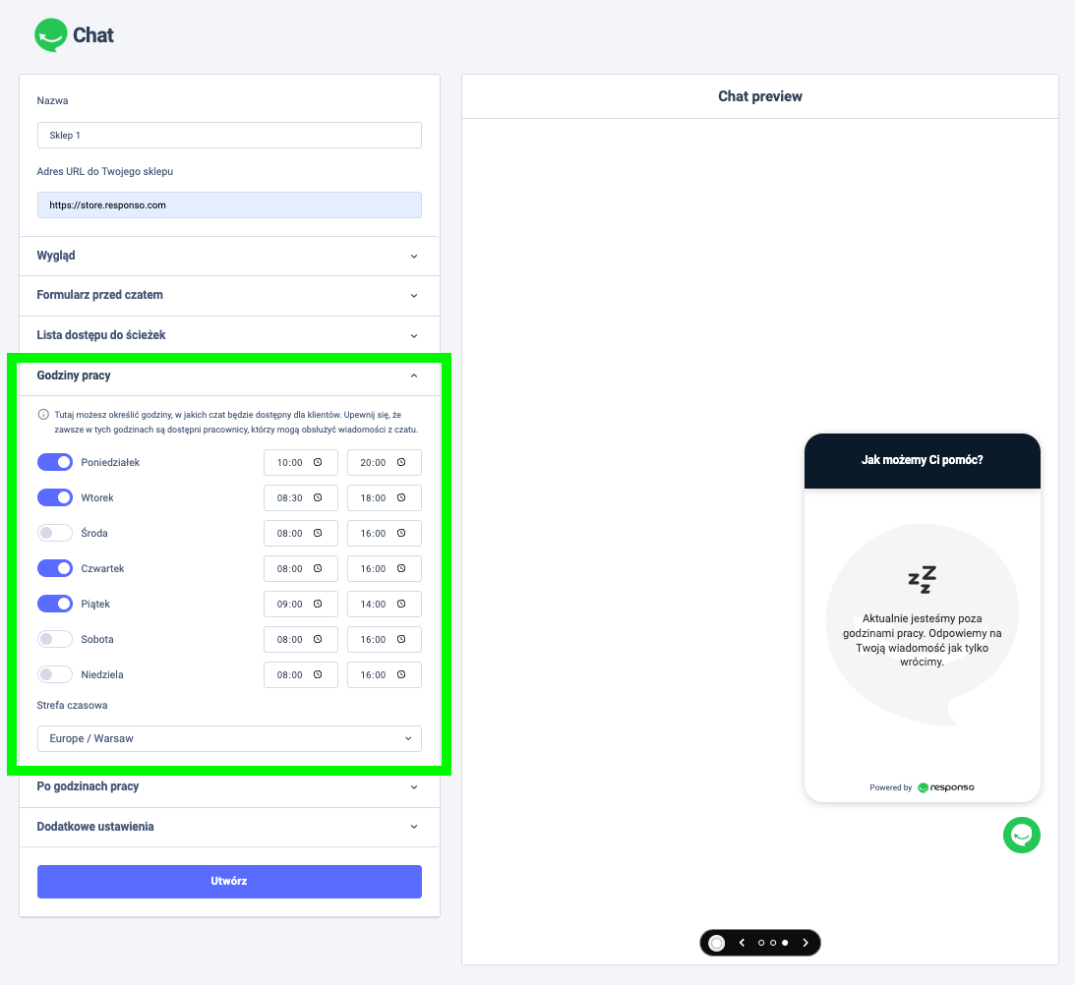Turn on the Sobota toggle

55,639
